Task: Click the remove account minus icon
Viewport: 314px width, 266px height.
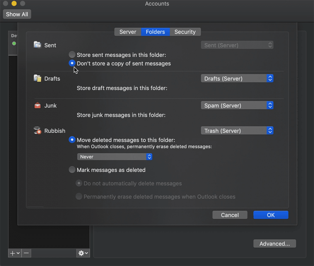Action: point(26,253)
